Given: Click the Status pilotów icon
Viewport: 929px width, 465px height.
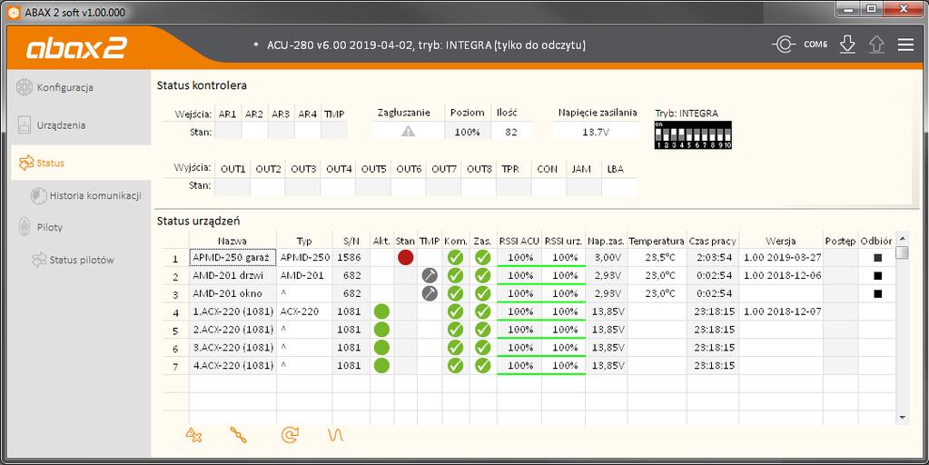Looking at the screenshot, I should pos(38,260).
